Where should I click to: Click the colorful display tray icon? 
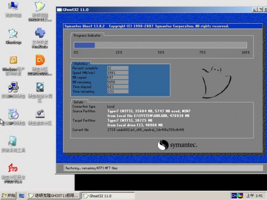[241, 195]
